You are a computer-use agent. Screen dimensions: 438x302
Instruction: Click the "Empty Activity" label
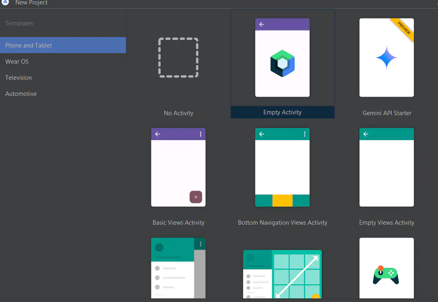[x=283, y=112]
